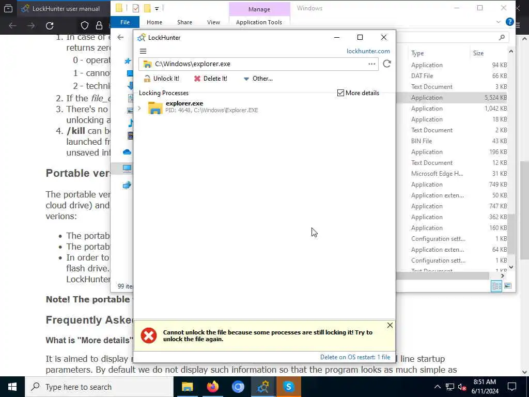Uncheck the More details checkbox

340,93
